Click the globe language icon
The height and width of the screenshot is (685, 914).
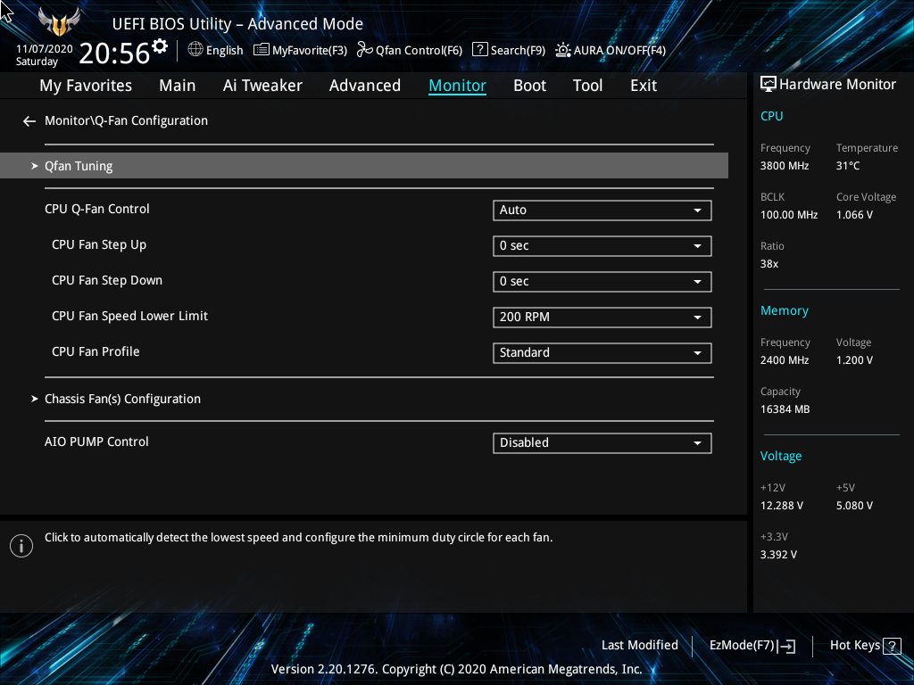[195, 50]
